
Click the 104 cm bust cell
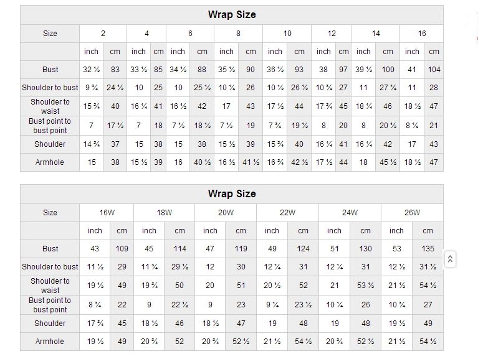click(434, 69)
